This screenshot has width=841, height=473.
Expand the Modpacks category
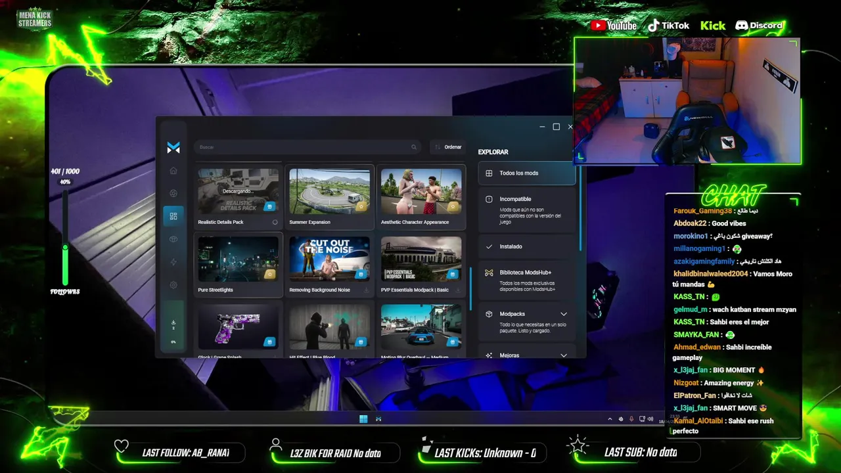564,314
